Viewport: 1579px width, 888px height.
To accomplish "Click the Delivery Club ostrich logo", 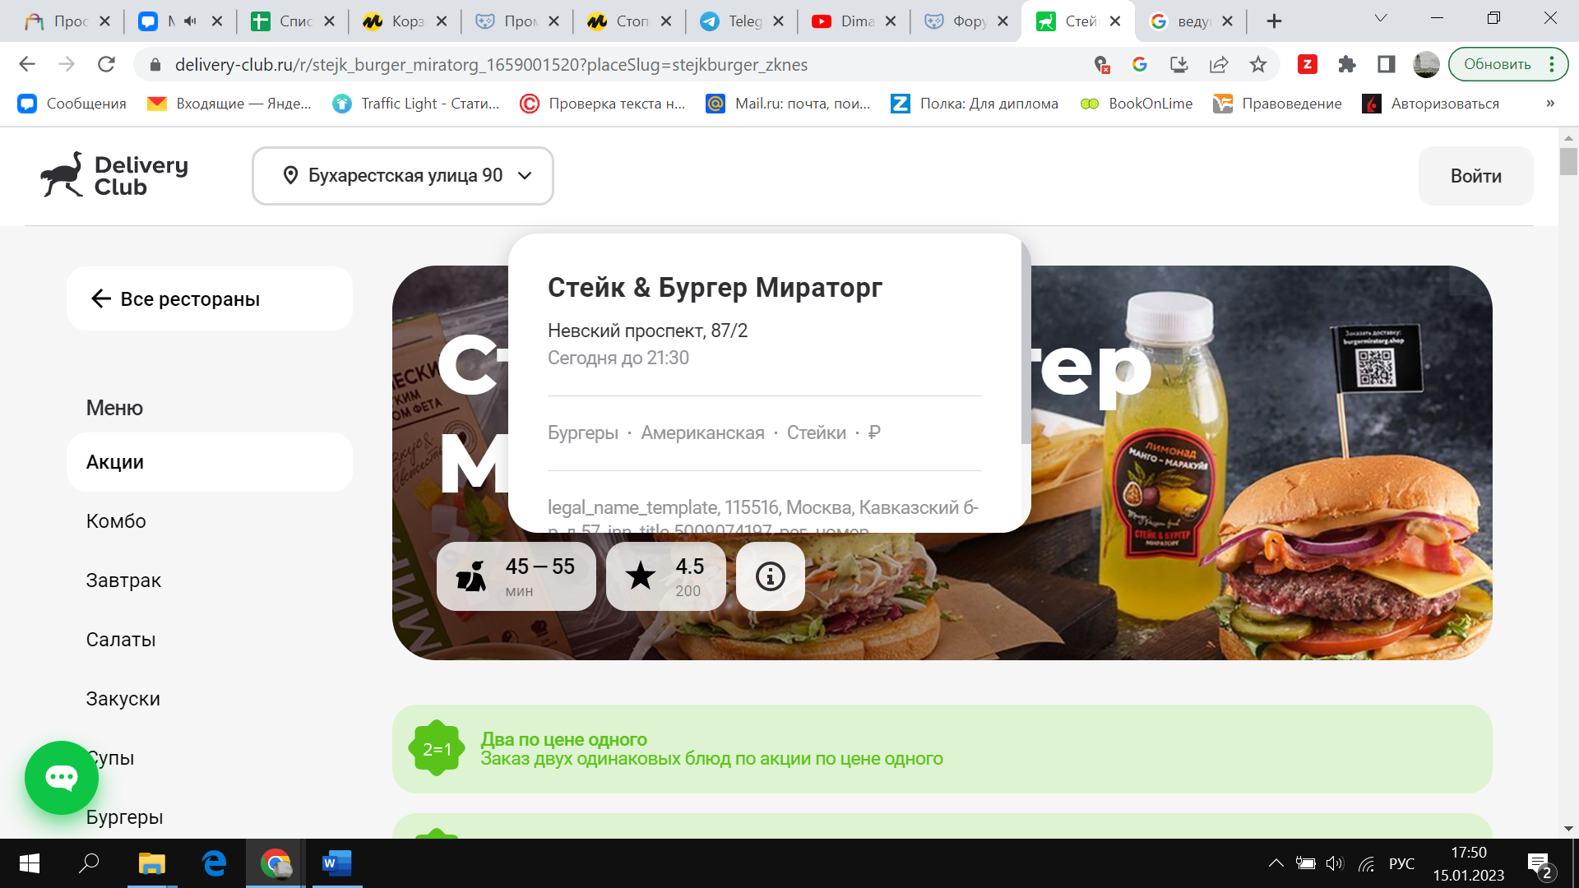I will [114, 175].
